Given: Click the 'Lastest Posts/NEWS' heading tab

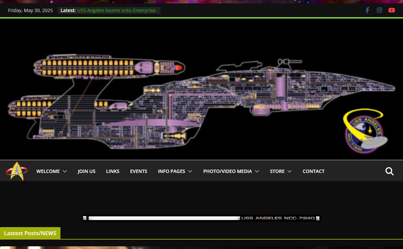Looking at the screenshot, I should (30, 233).
